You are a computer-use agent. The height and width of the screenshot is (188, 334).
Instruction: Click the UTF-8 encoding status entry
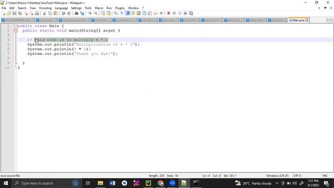pyautogui.click(x=297, y=175)
